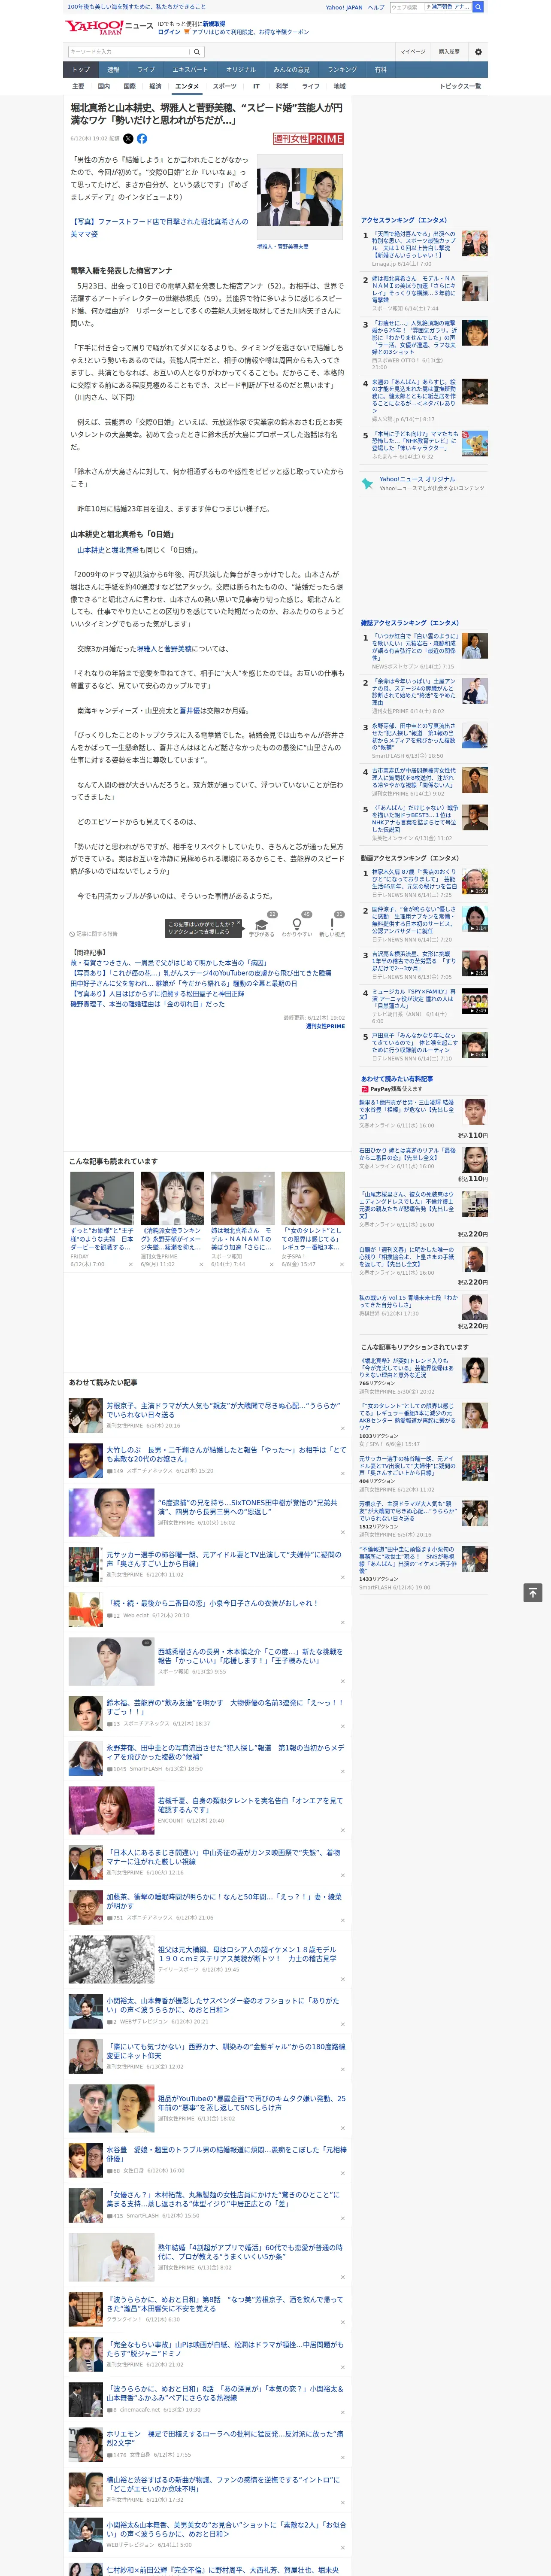Open entertainment ranking item 1 天国で絶対食べる
The image size is (551, 2576).
click(x=414, y=244)
